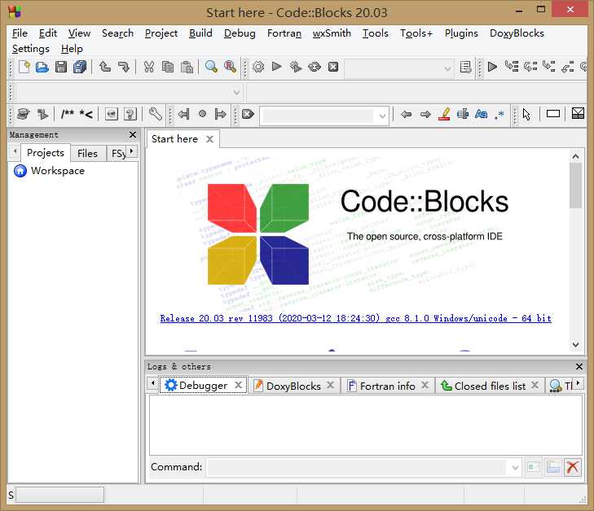Open the Help menu
Screen dimensions: 594x511
[72, 49]
